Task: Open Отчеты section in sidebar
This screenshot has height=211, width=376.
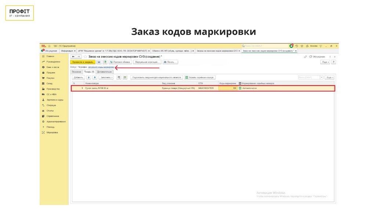Action: 50,111
